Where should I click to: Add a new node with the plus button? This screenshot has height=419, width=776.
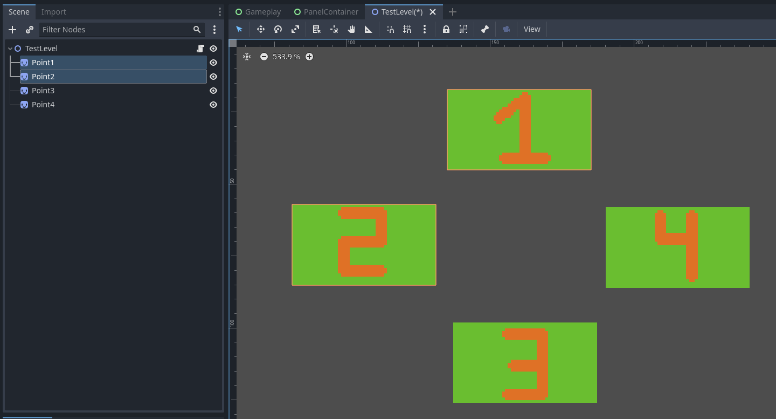[12, 30]
